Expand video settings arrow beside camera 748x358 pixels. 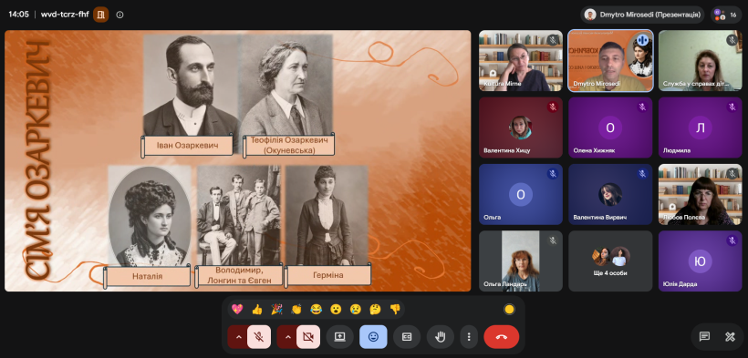click(x=287, y=336)
